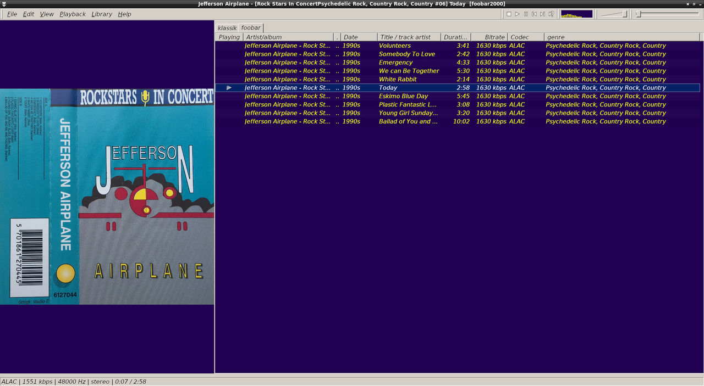Select the track Emergency

click(457, 63)
